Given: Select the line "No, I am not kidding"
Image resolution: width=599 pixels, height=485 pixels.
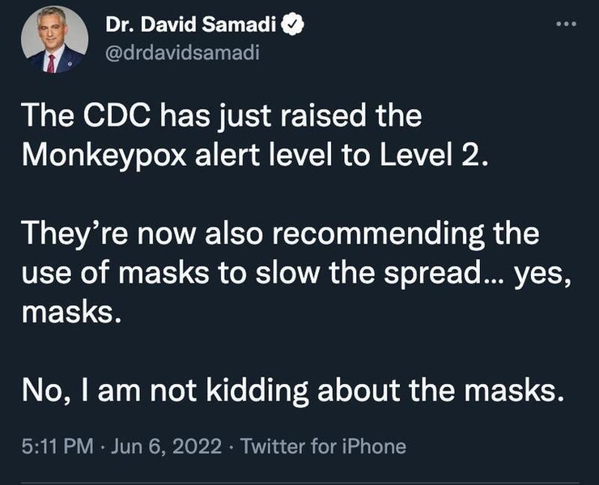Looking at the screenshot, I should coord(164,390).
